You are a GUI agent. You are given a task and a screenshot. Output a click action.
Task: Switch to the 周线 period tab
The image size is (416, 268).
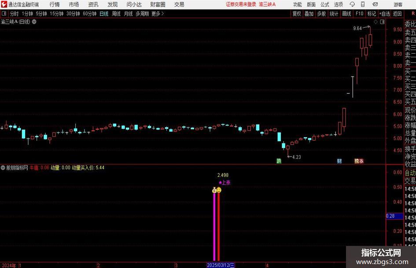(x=116, y=14)
